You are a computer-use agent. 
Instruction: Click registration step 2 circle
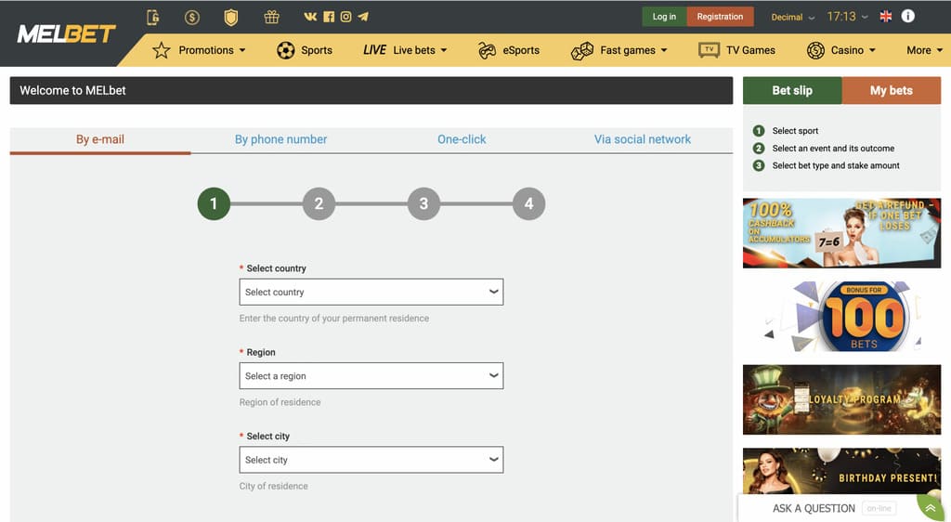[x=319, y=203]
